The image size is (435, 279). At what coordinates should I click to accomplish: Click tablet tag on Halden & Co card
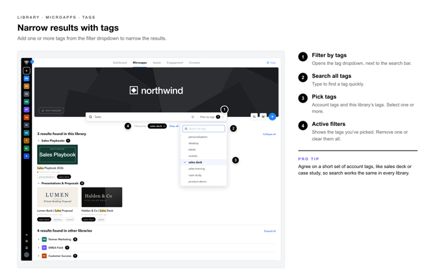click(101, 220)
